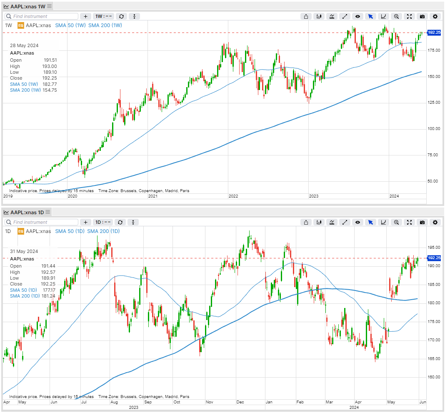Open the 1W period dropdown
The image size is (445, 413).
103,16
